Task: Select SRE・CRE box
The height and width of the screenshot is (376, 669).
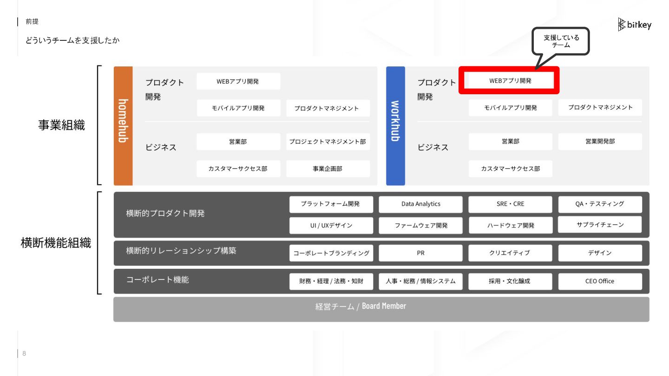Action: [x=510, y=204]
